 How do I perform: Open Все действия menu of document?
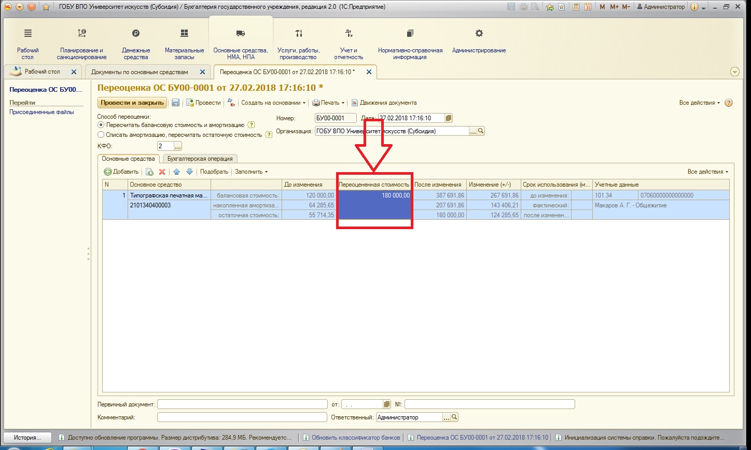click(x=700, y=103)
